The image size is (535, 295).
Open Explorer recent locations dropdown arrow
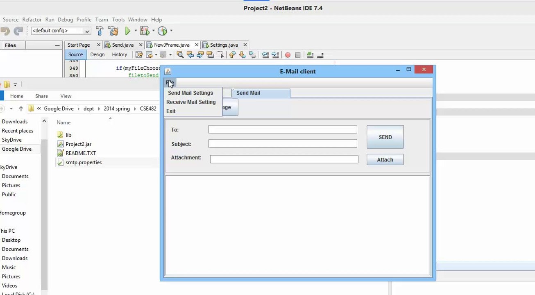[11, 109]
